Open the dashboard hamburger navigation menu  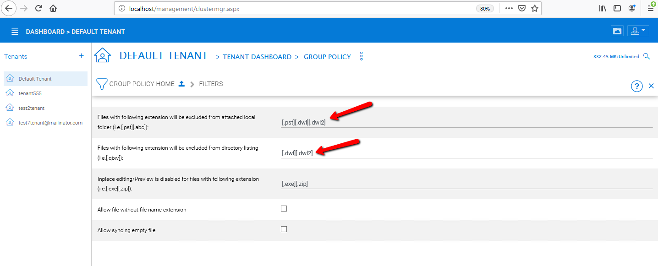coord(15,32)
